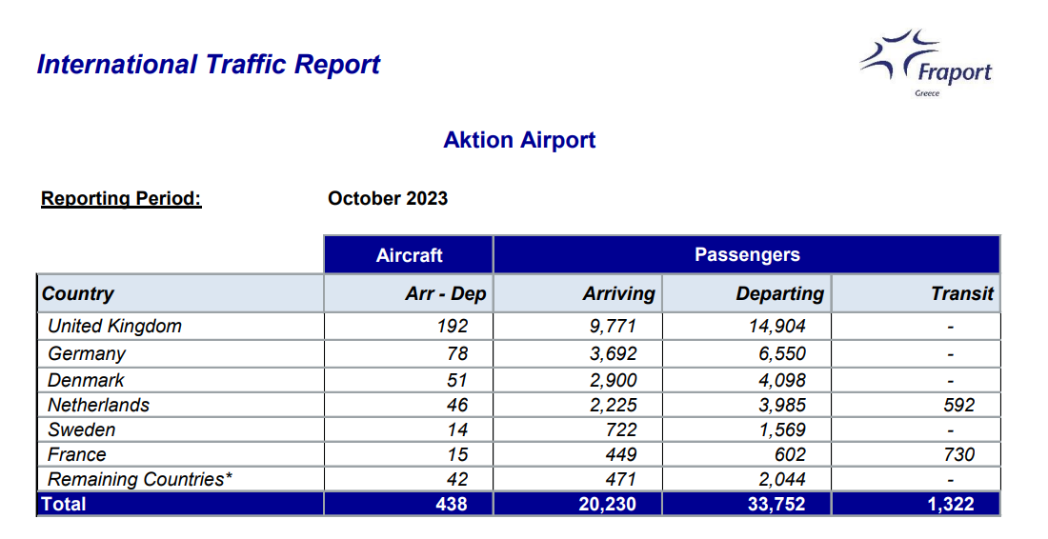Select the United Kingdom row label

(x=114, y=326)
